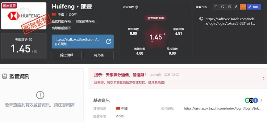Click the 風控指數 0.00 value
This screenshot has height=122, width=267.
[172, 53]
